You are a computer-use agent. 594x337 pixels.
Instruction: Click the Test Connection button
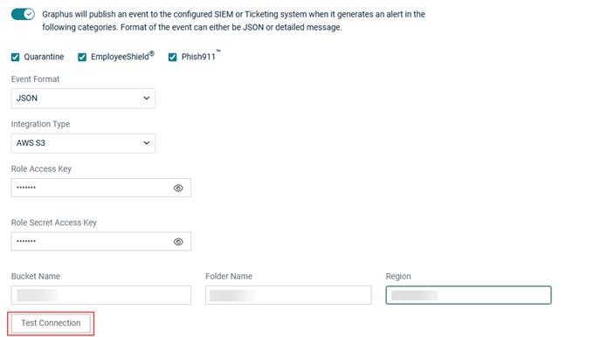(x=51, y=323)
